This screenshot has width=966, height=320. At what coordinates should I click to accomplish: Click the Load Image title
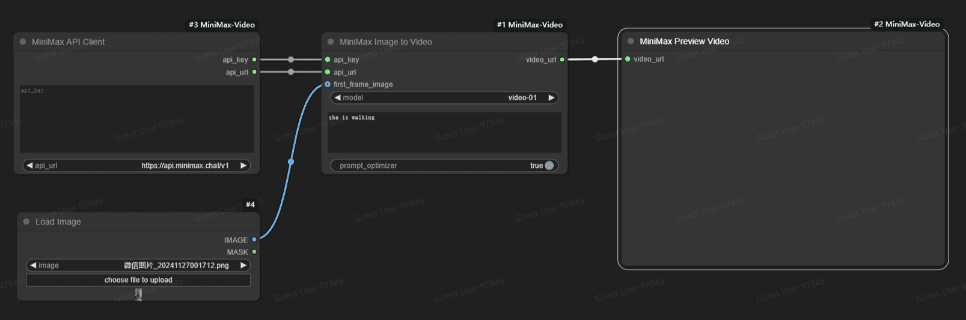coord(58,221)
